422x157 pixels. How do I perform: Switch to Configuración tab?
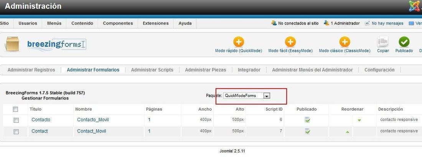(x=379, y=70)
